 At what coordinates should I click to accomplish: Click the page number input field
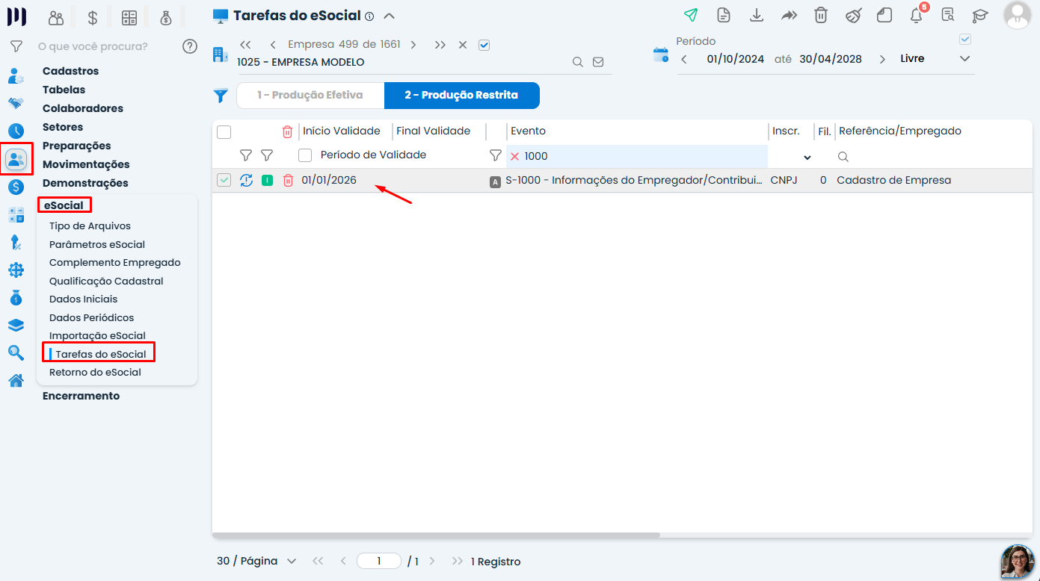[x=379, y=561]
